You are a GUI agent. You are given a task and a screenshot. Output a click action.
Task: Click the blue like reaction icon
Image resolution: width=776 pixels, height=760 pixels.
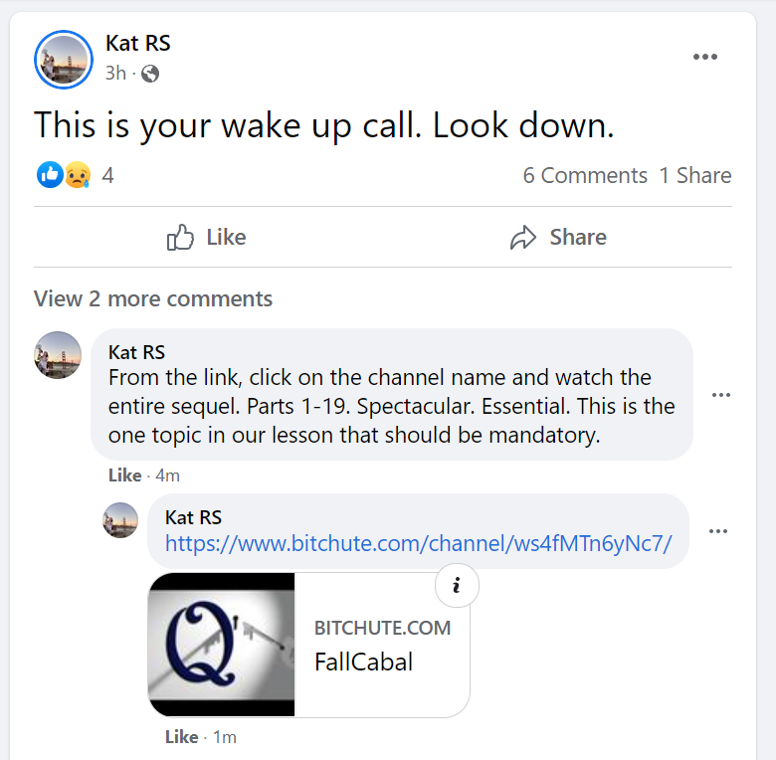click(50, 175)
